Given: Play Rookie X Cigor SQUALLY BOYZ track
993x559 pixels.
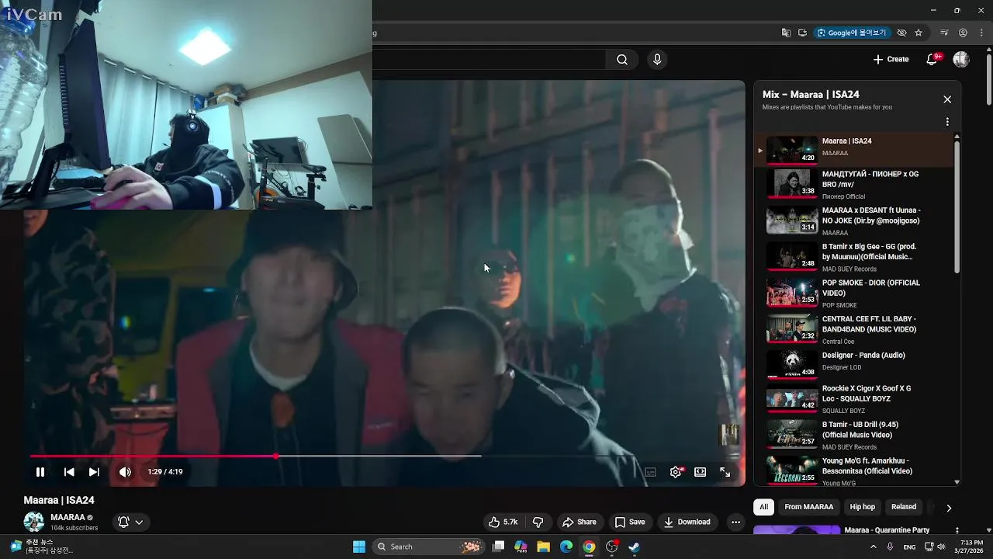Looking at the screenshot, I should pos(853,399).
